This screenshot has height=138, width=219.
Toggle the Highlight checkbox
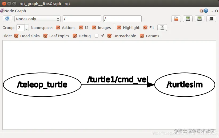click(119, 27)
